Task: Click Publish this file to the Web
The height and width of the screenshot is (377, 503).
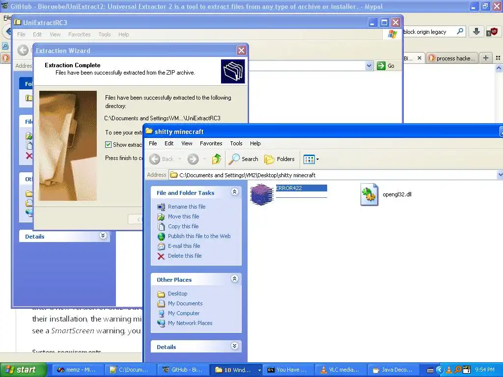Action: pyautogui.click(x=199, y=236)
